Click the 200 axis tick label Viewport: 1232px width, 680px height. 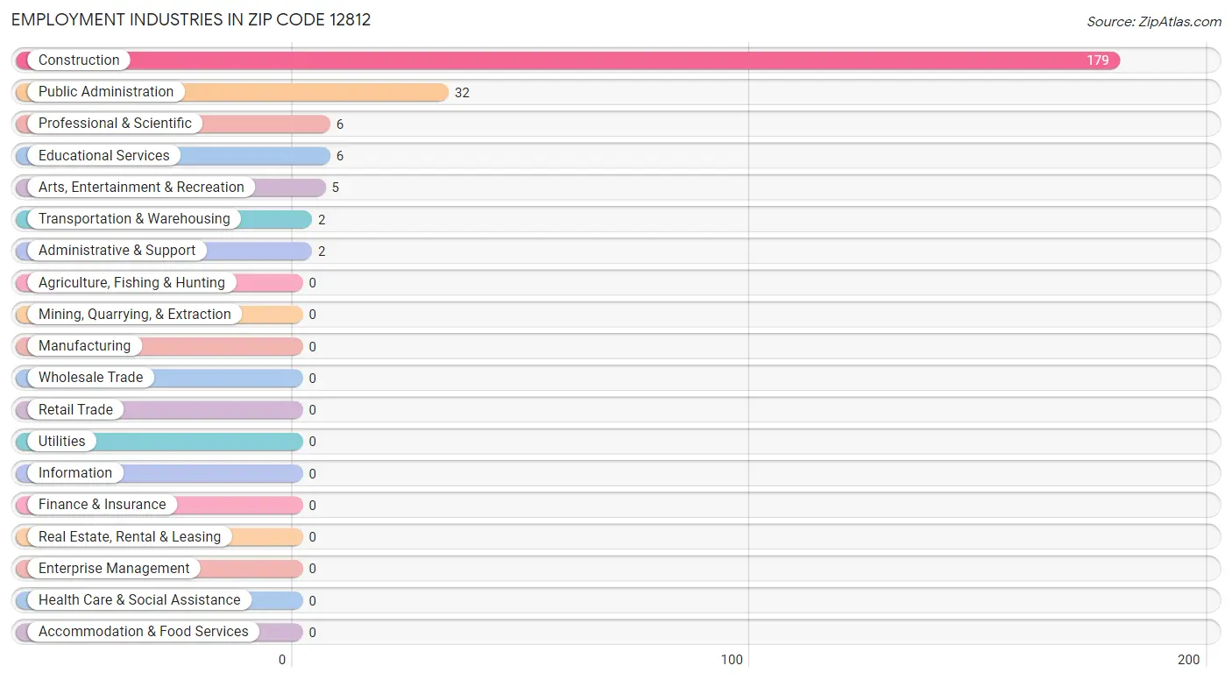coord(1188,660)
